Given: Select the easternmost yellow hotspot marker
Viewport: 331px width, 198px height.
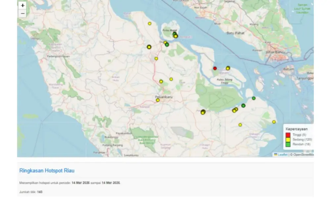Looking at the screenshot, I should (x=274, y=122).
